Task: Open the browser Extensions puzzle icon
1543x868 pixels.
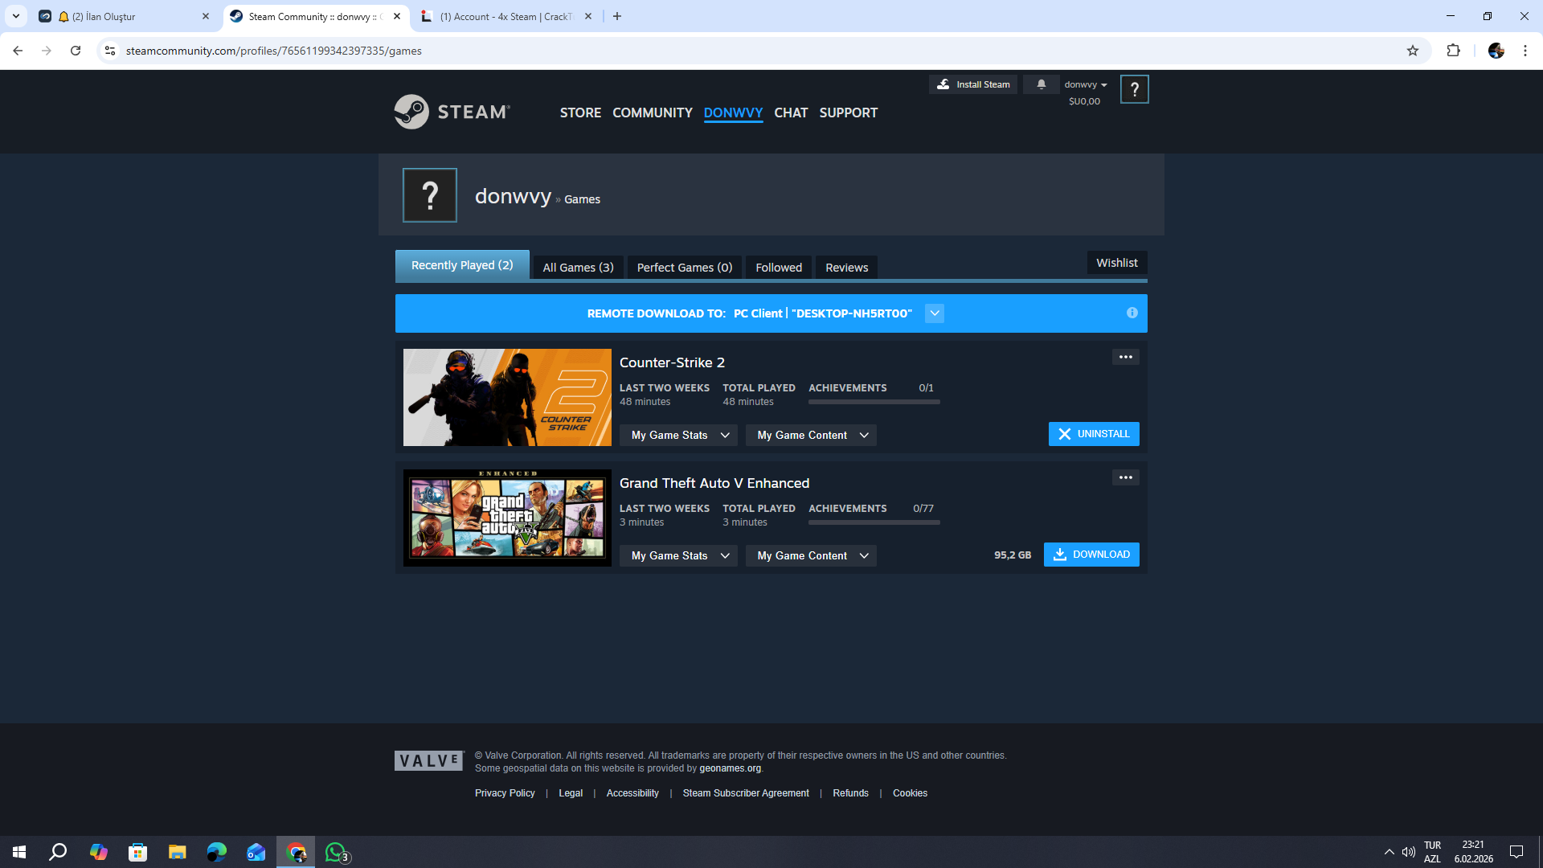Action: (x=1453, y=51)
